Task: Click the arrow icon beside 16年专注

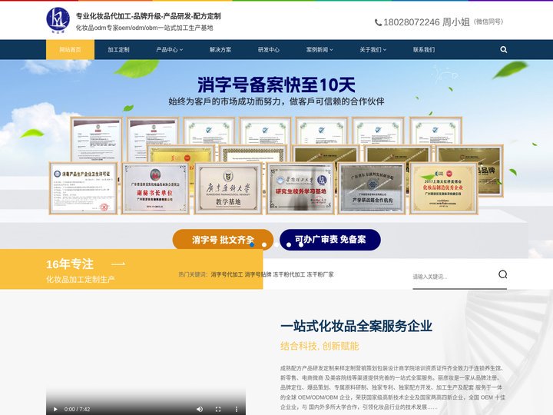Action: (118, 264)
